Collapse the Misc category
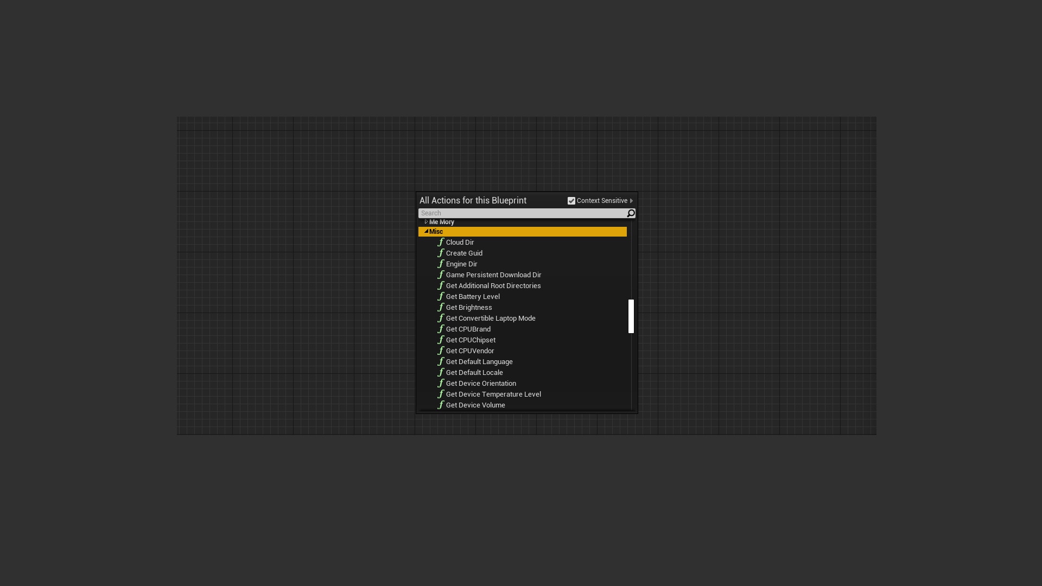Viewport: 1042px width, 586px height. point(426,231)
